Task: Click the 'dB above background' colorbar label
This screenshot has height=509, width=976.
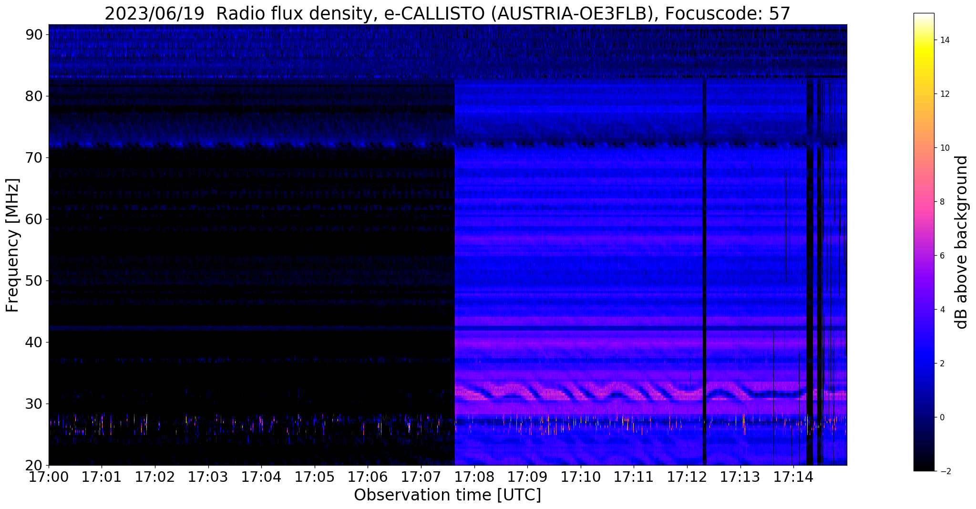Action: [962, 242]
